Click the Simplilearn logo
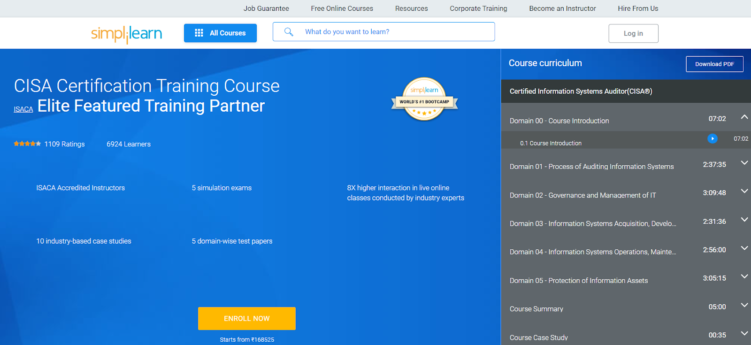 click(126, 34)
